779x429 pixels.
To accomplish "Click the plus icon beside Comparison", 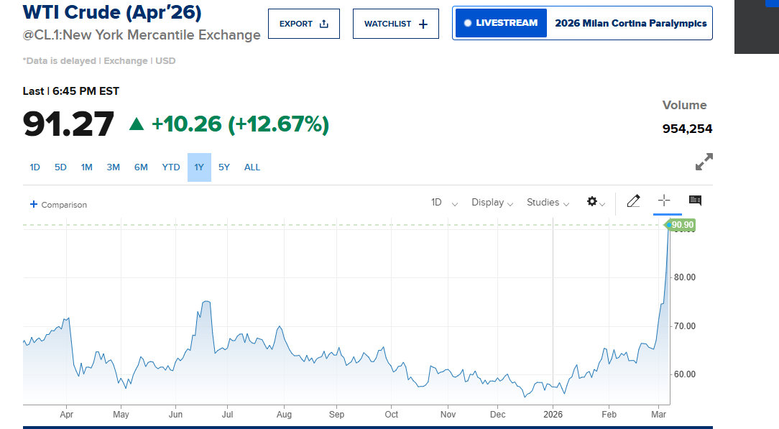I will tap(33, 205).
